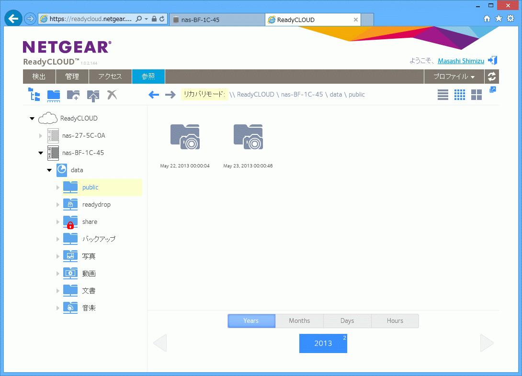522x376 pixels.
Task: Open the アクセス tab
Action: coord(110,77)
